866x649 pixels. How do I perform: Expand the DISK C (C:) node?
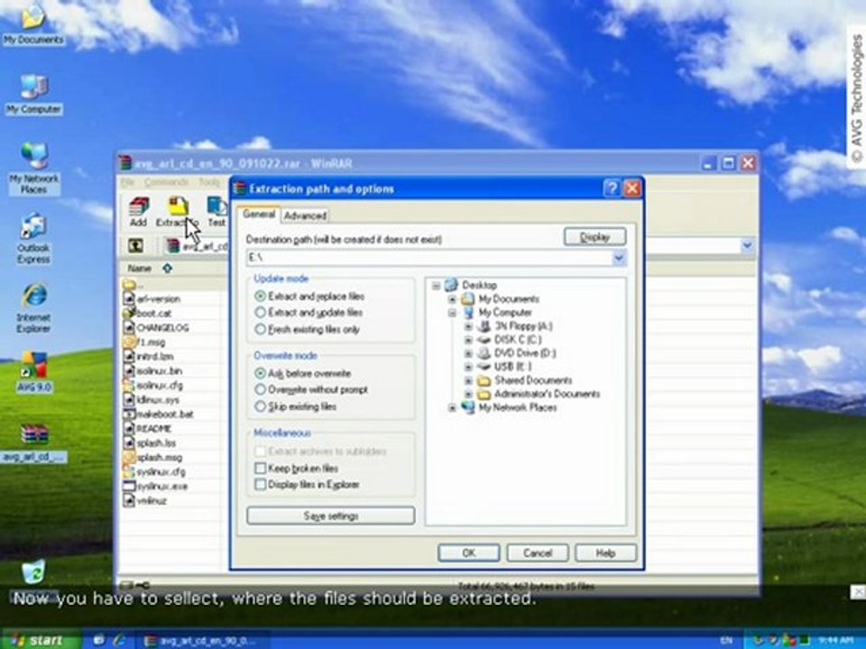pos(468,340)
